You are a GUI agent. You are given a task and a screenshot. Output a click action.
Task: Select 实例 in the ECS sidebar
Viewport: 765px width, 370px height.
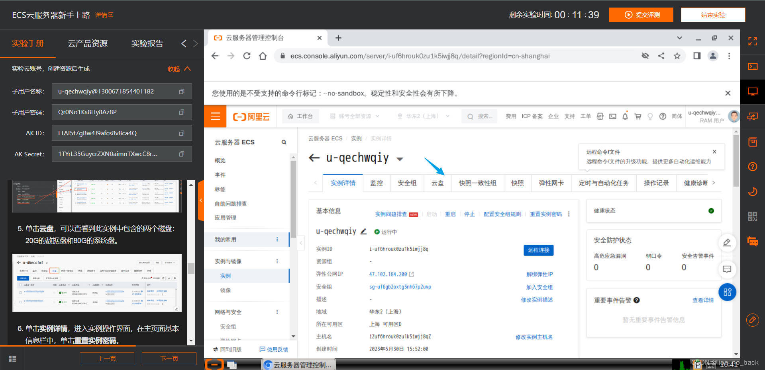click(226, 276)
